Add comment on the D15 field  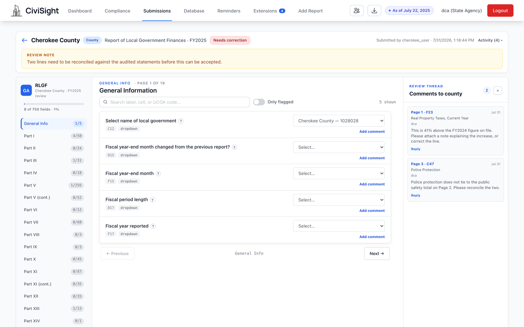click(372, 158)
